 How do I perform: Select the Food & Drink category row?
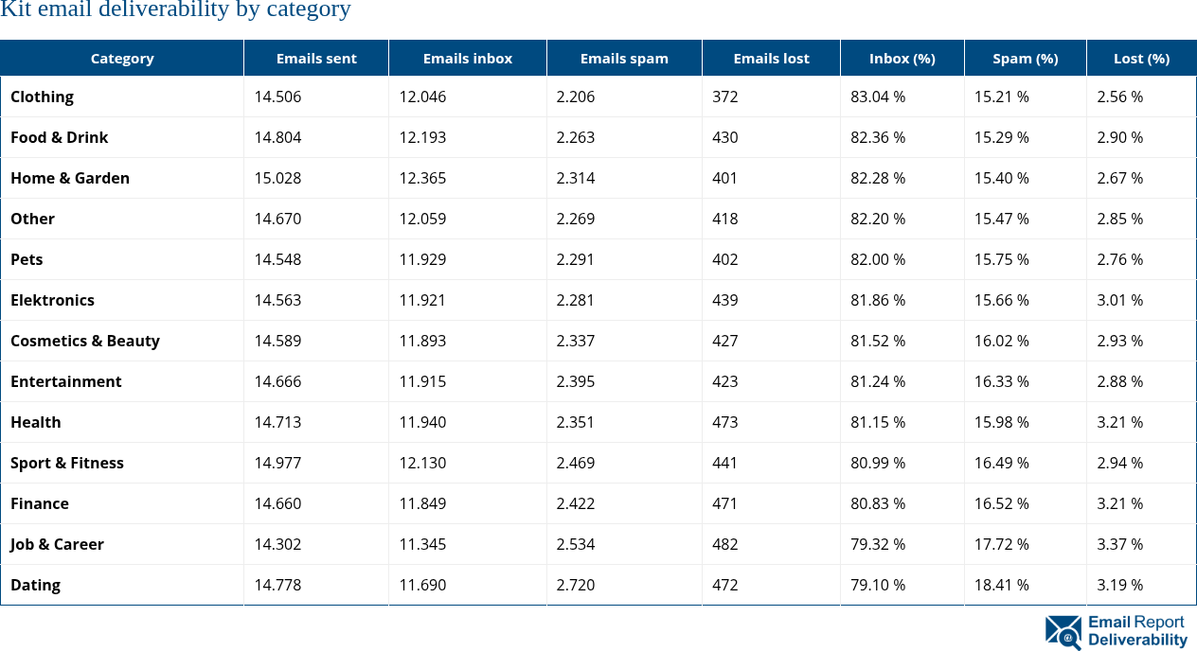click(59, 137)
